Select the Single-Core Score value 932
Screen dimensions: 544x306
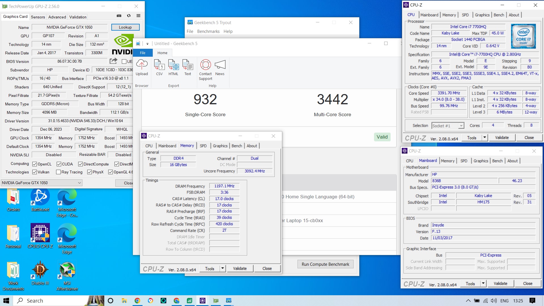[205, 99]
